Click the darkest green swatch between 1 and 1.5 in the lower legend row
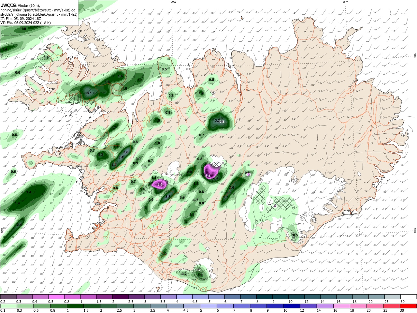 pyautogui.click(x=75, y=306)
